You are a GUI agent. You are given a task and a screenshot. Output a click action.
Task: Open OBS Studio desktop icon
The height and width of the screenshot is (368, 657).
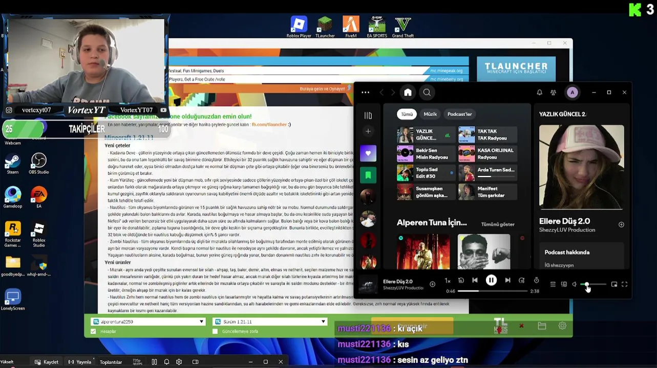click(x=38, y=164)
